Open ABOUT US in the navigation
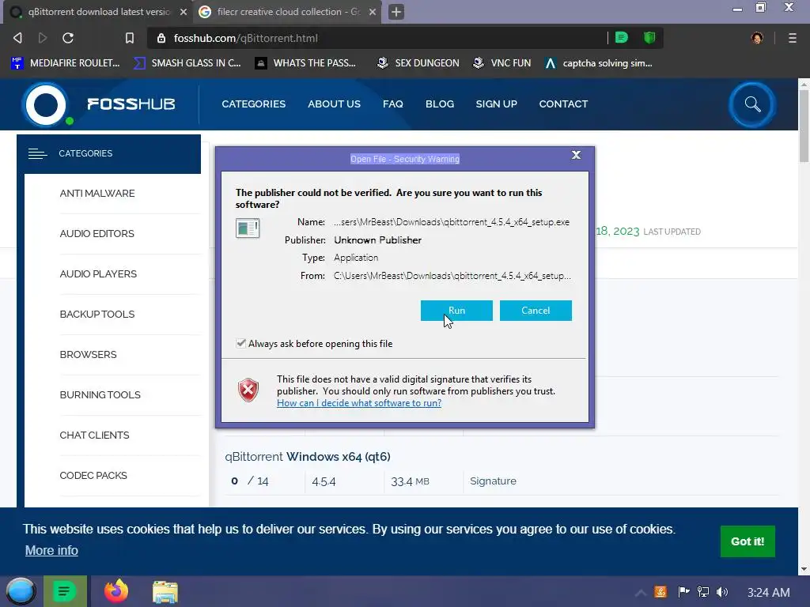Viewport: 810px width, 607px height. (x=335, y=104)
